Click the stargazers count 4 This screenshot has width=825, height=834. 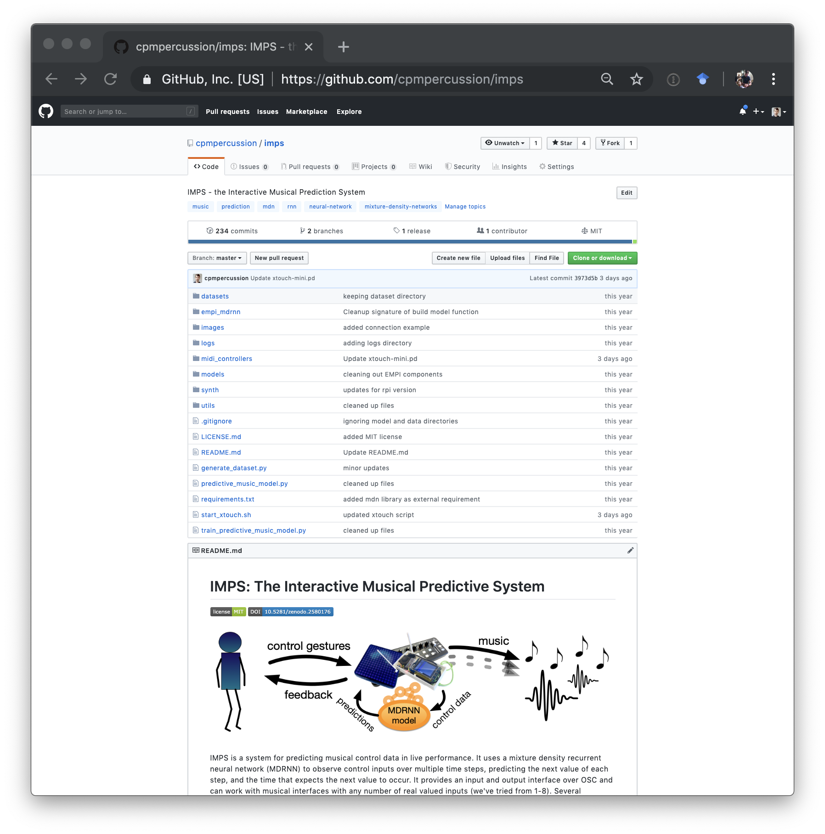[x=584, y=143]
